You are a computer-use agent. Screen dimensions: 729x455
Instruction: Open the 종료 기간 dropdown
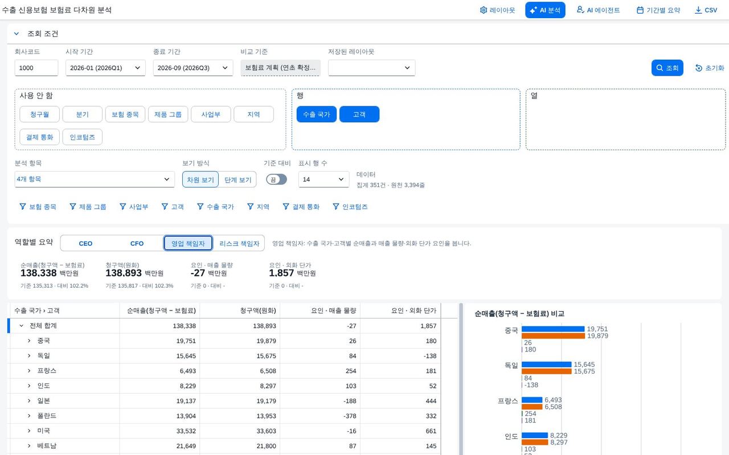pyautogui.click(x=193, y=68)
